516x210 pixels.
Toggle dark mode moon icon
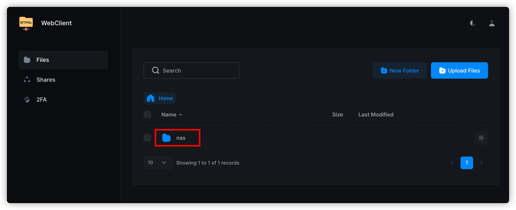coord(473,23)
